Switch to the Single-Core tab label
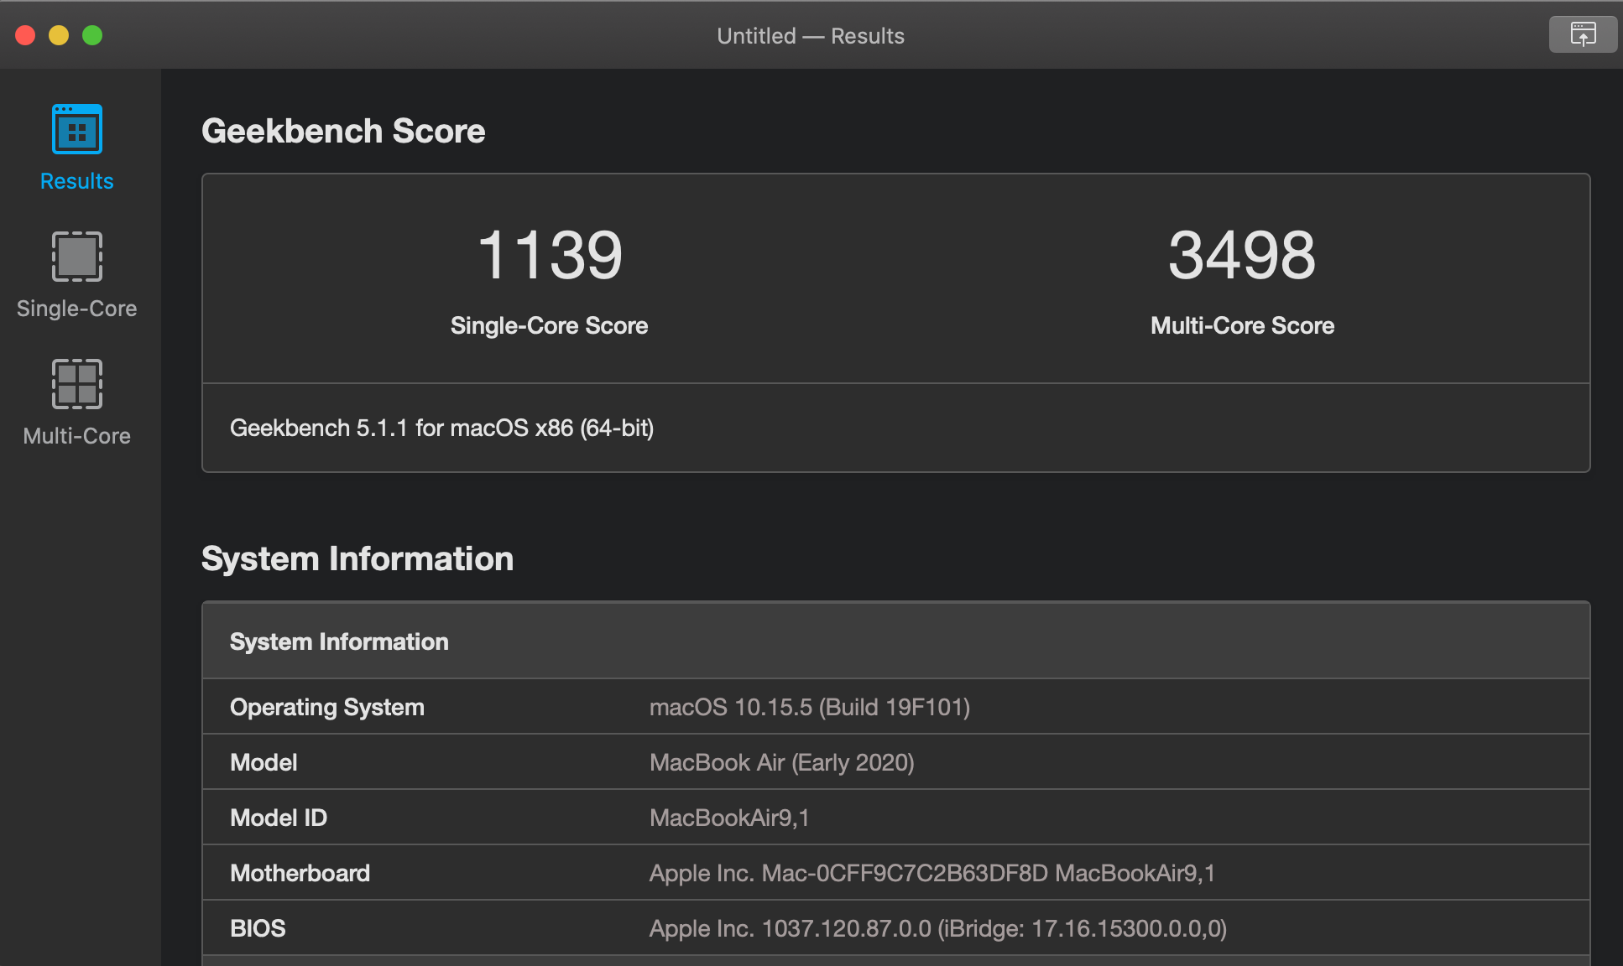This screenshot has height=966, width=1623. click(x=77, y=309)
